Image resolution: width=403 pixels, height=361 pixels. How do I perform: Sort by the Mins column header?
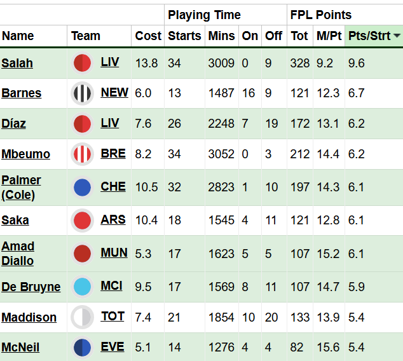[x=221, y=36]
